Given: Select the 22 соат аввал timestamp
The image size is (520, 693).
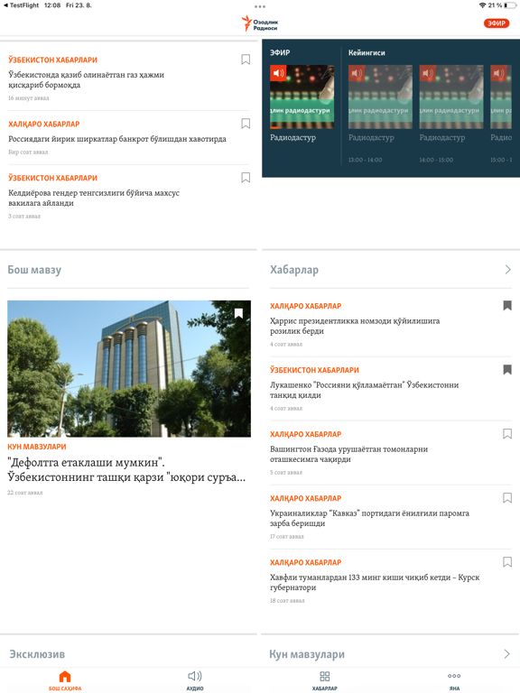Looking at the screenshot, I should (24, 493).
